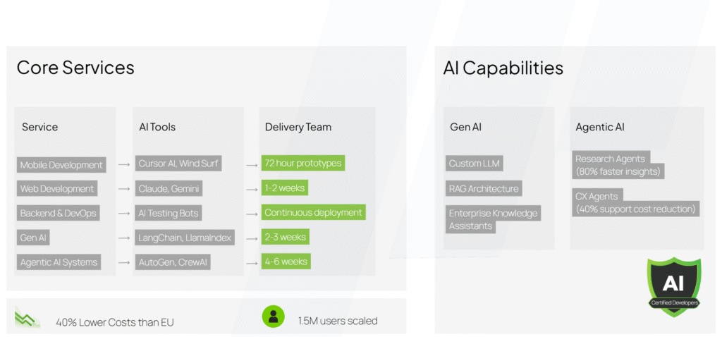
Task: Click the green user icon
Action: pos(273,317)
